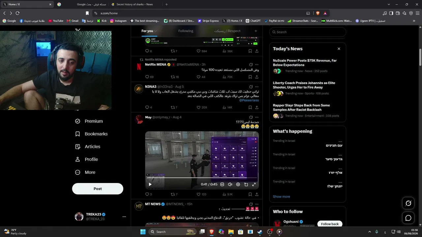Screen dimensions: 422x237
Task: Toggle picture-in-picture on May's video
Action: [x=246, y=184]
